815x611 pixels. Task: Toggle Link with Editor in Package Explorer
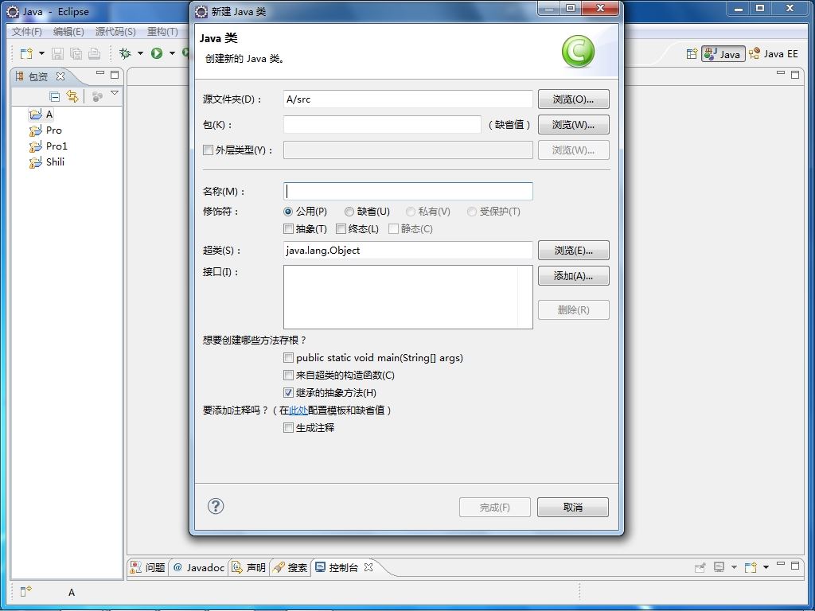point(72,96)
